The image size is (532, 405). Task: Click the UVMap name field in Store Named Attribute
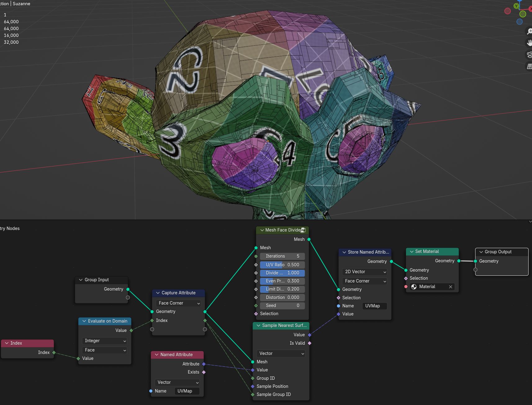tap(375, 306)
